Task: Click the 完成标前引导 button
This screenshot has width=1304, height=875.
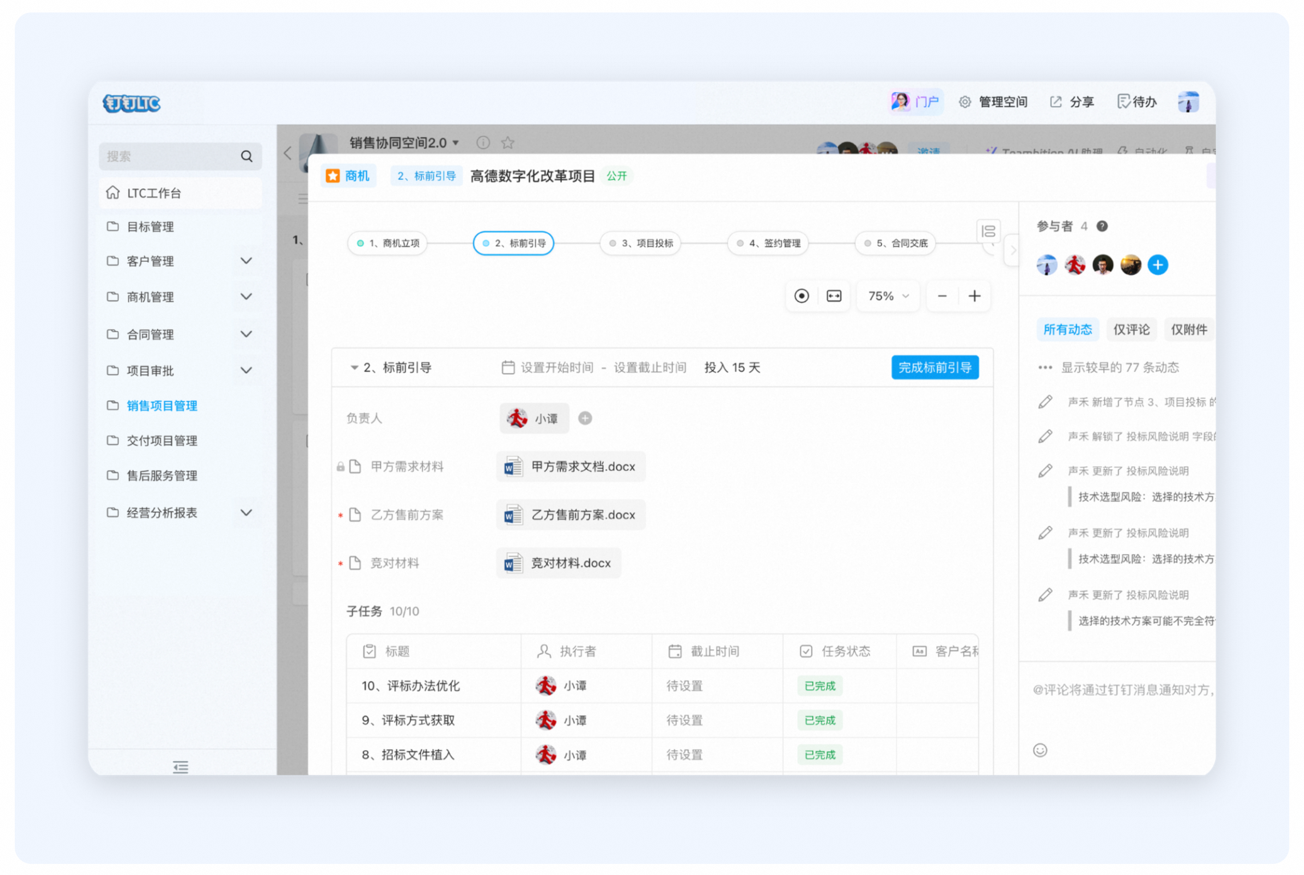Action: 935,368
